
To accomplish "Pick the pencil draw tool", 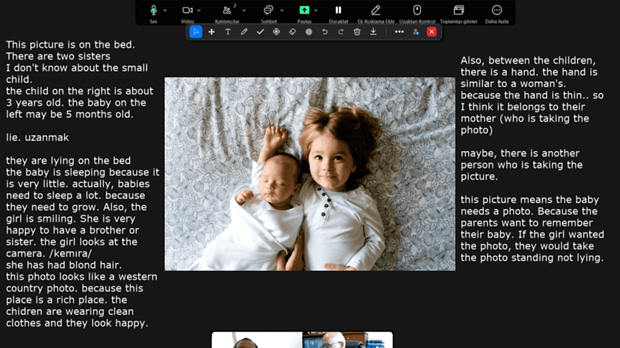I will 244,32.
